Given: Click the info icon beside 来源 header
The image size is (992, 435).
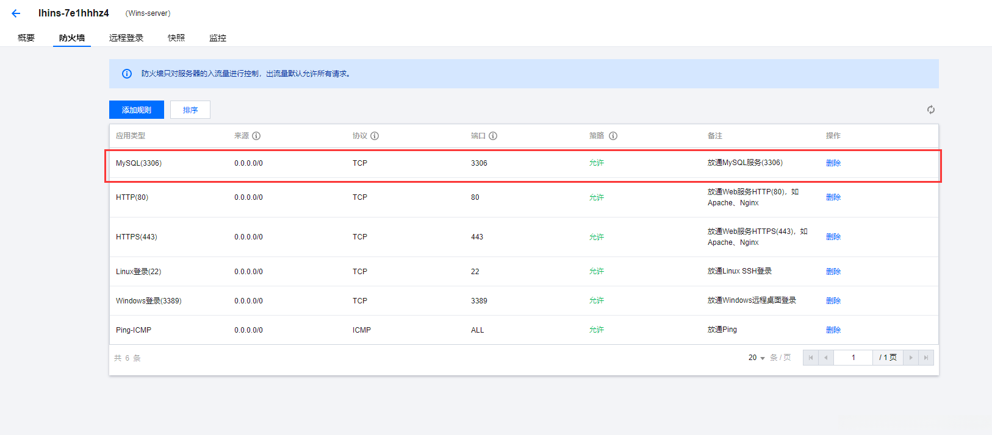Looking at the screenshot, I should pyautogui.click(x=256, y=136).
